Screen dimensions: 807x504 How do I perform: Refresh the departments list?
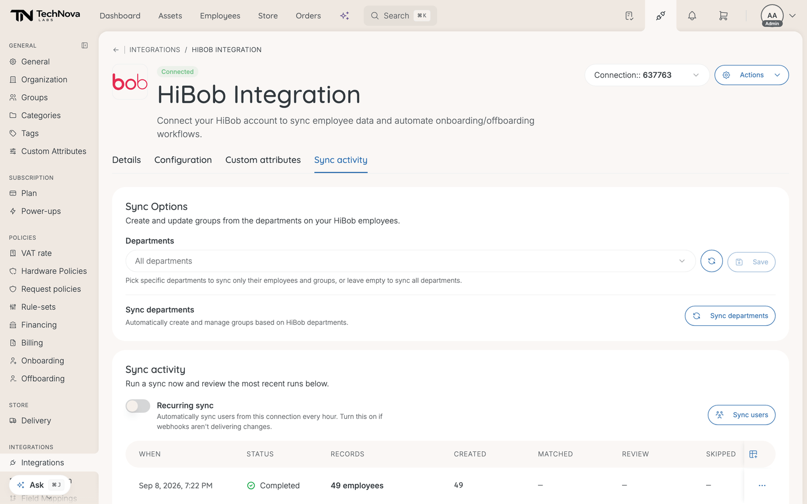point(712,261)
